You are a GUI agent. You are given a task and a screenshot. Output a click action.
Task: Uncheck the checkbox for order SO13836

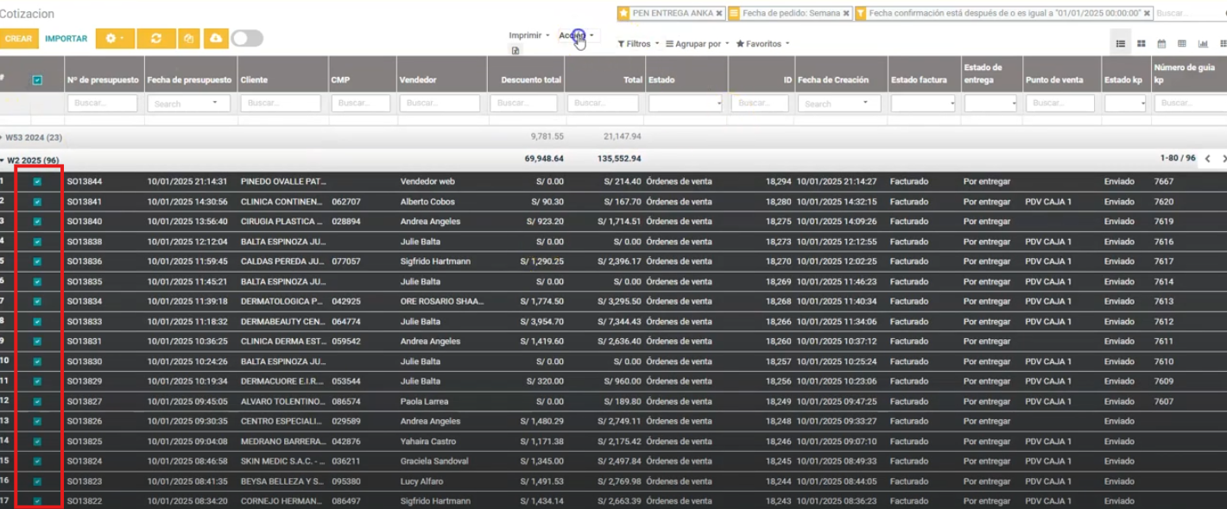pos(37,261)
